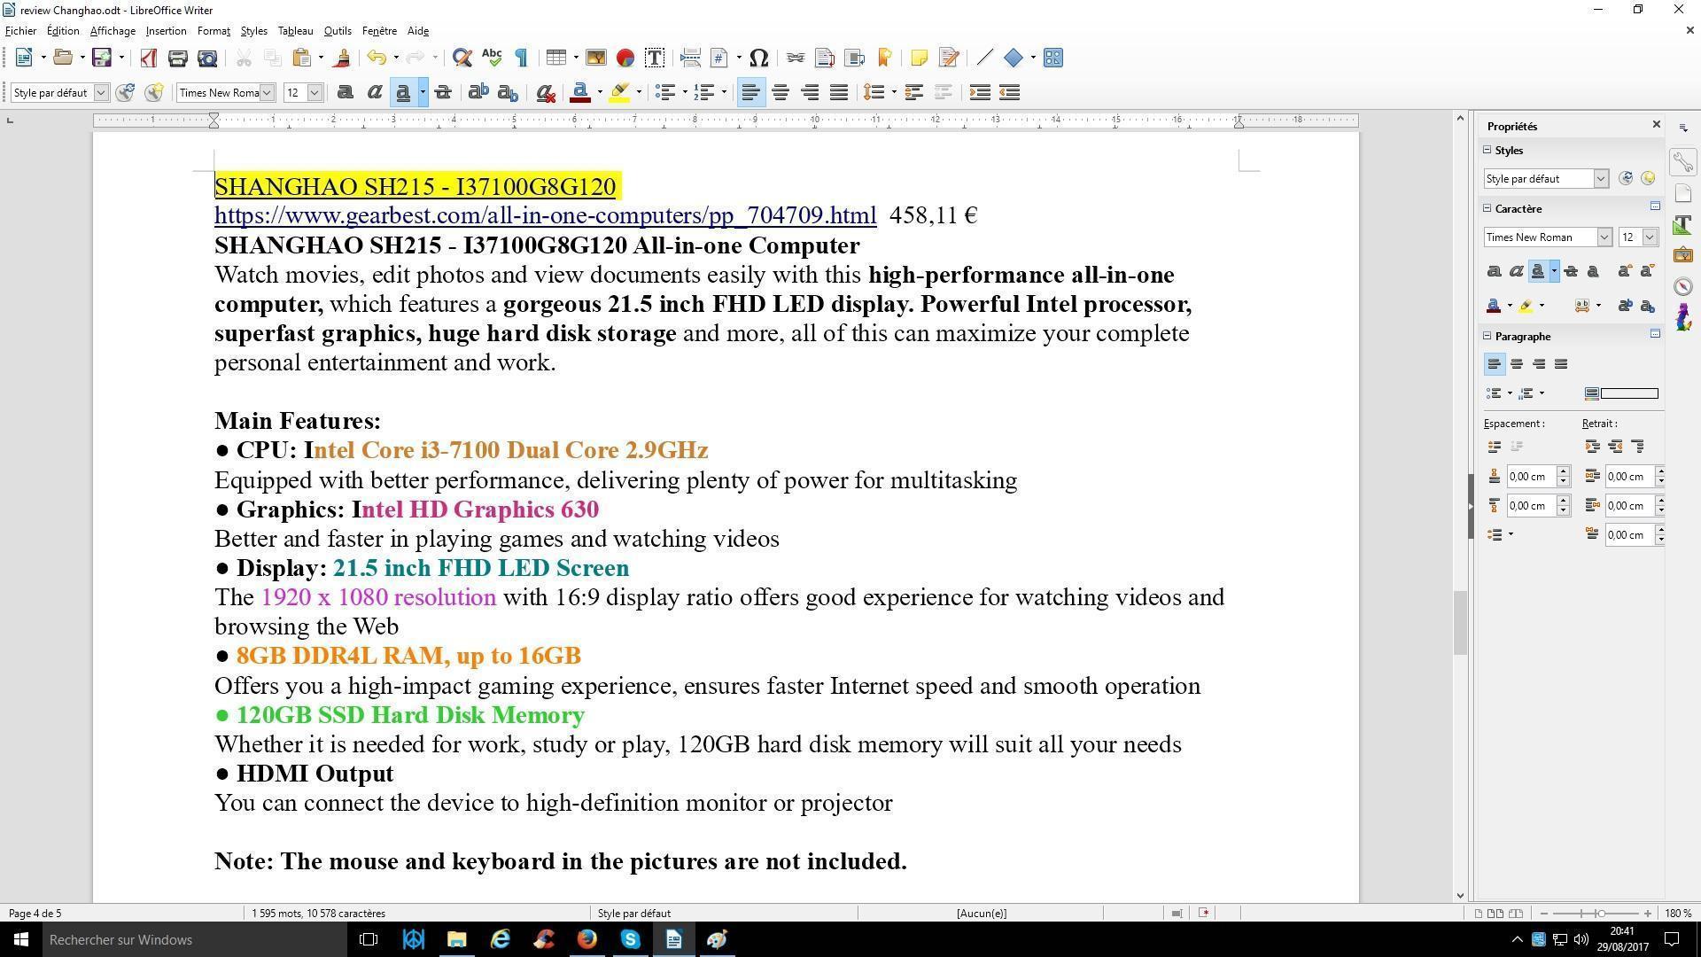Open font name dropdown in toolbar
1701x957 pixels.
coord(267,93)
